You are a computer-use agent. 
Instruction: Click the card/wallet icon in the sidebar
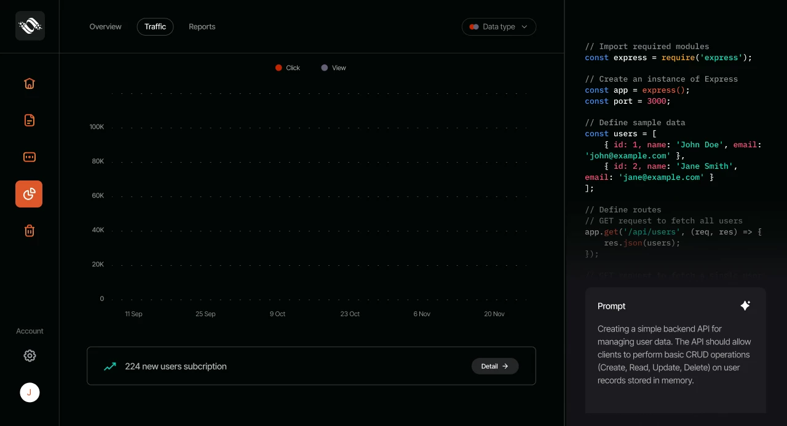coord(29,157)
